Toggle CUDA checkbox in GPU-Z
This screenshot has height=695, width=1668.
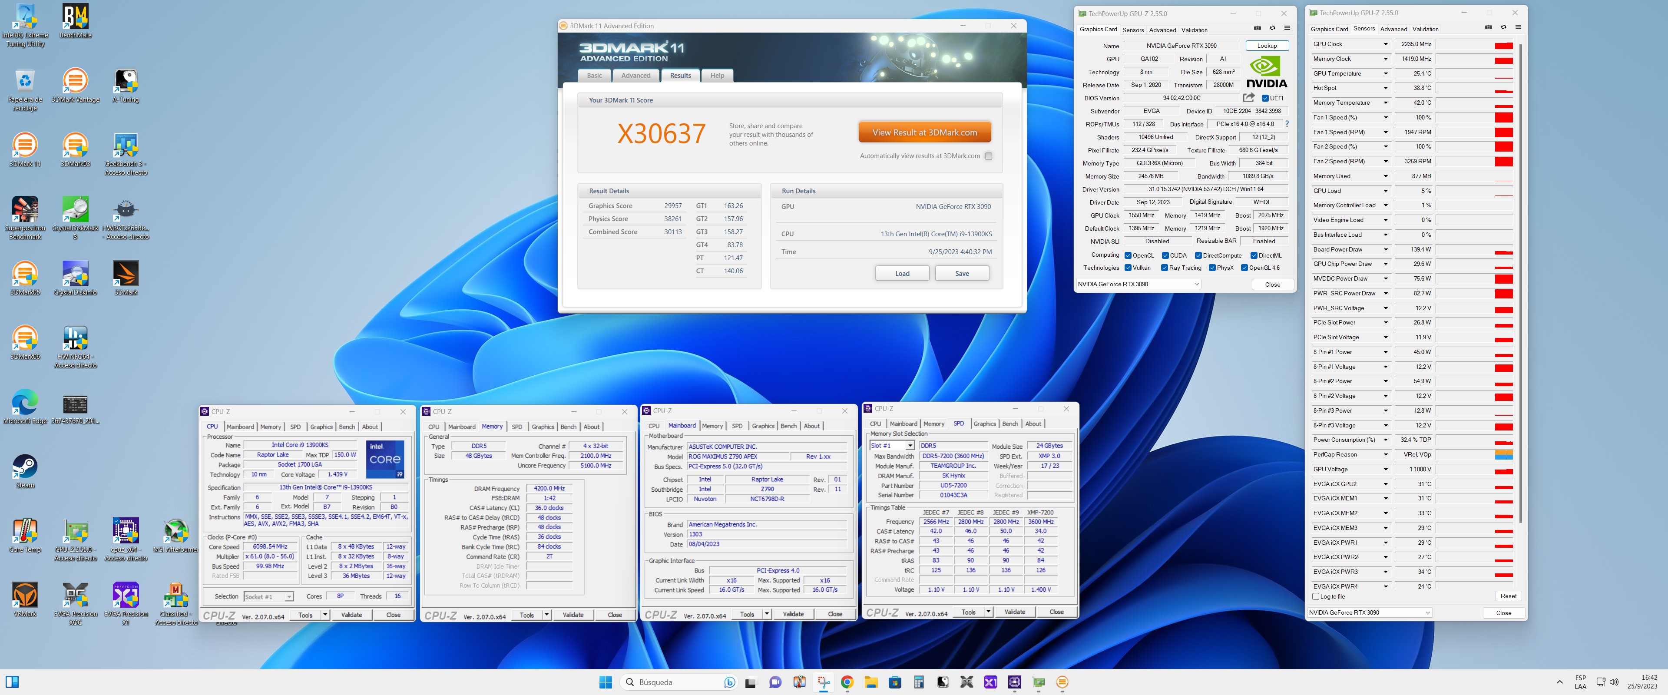tap(1165, 256)
